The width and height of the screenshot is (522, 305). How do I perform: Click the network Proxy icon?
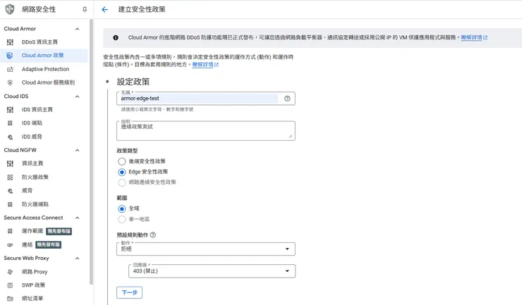pos(10,272)
